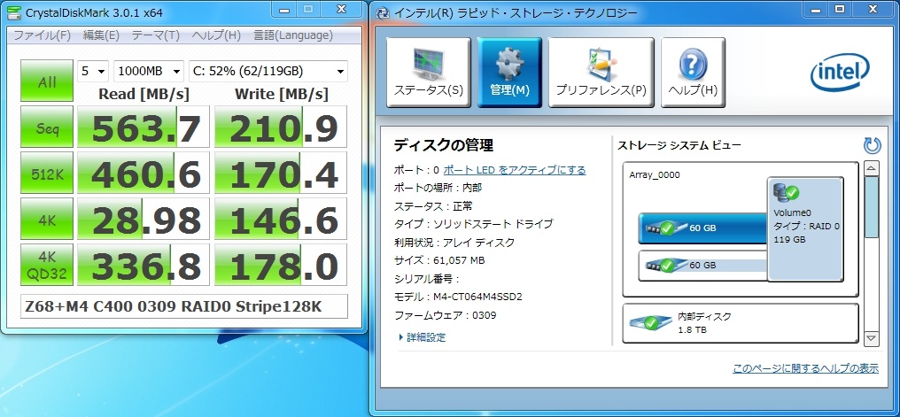This screenshot has height=417, width=900.
Task: Click the Seq read result 563.7
Action: (144, 127)
